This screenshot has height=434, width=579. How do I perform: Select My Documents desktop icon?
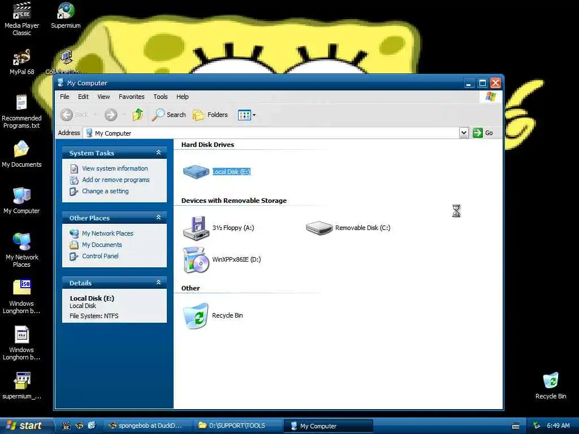[22, 154]
